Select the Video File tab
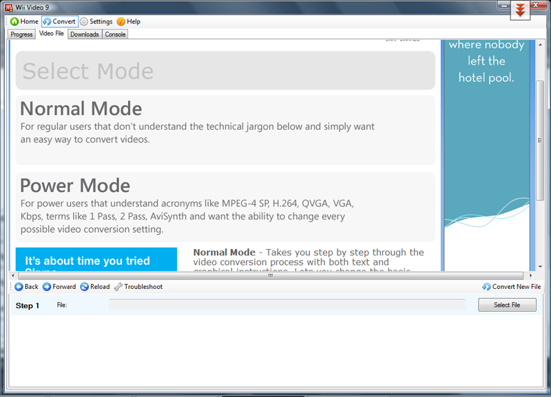Screen dimensions: 551x397 51,34
